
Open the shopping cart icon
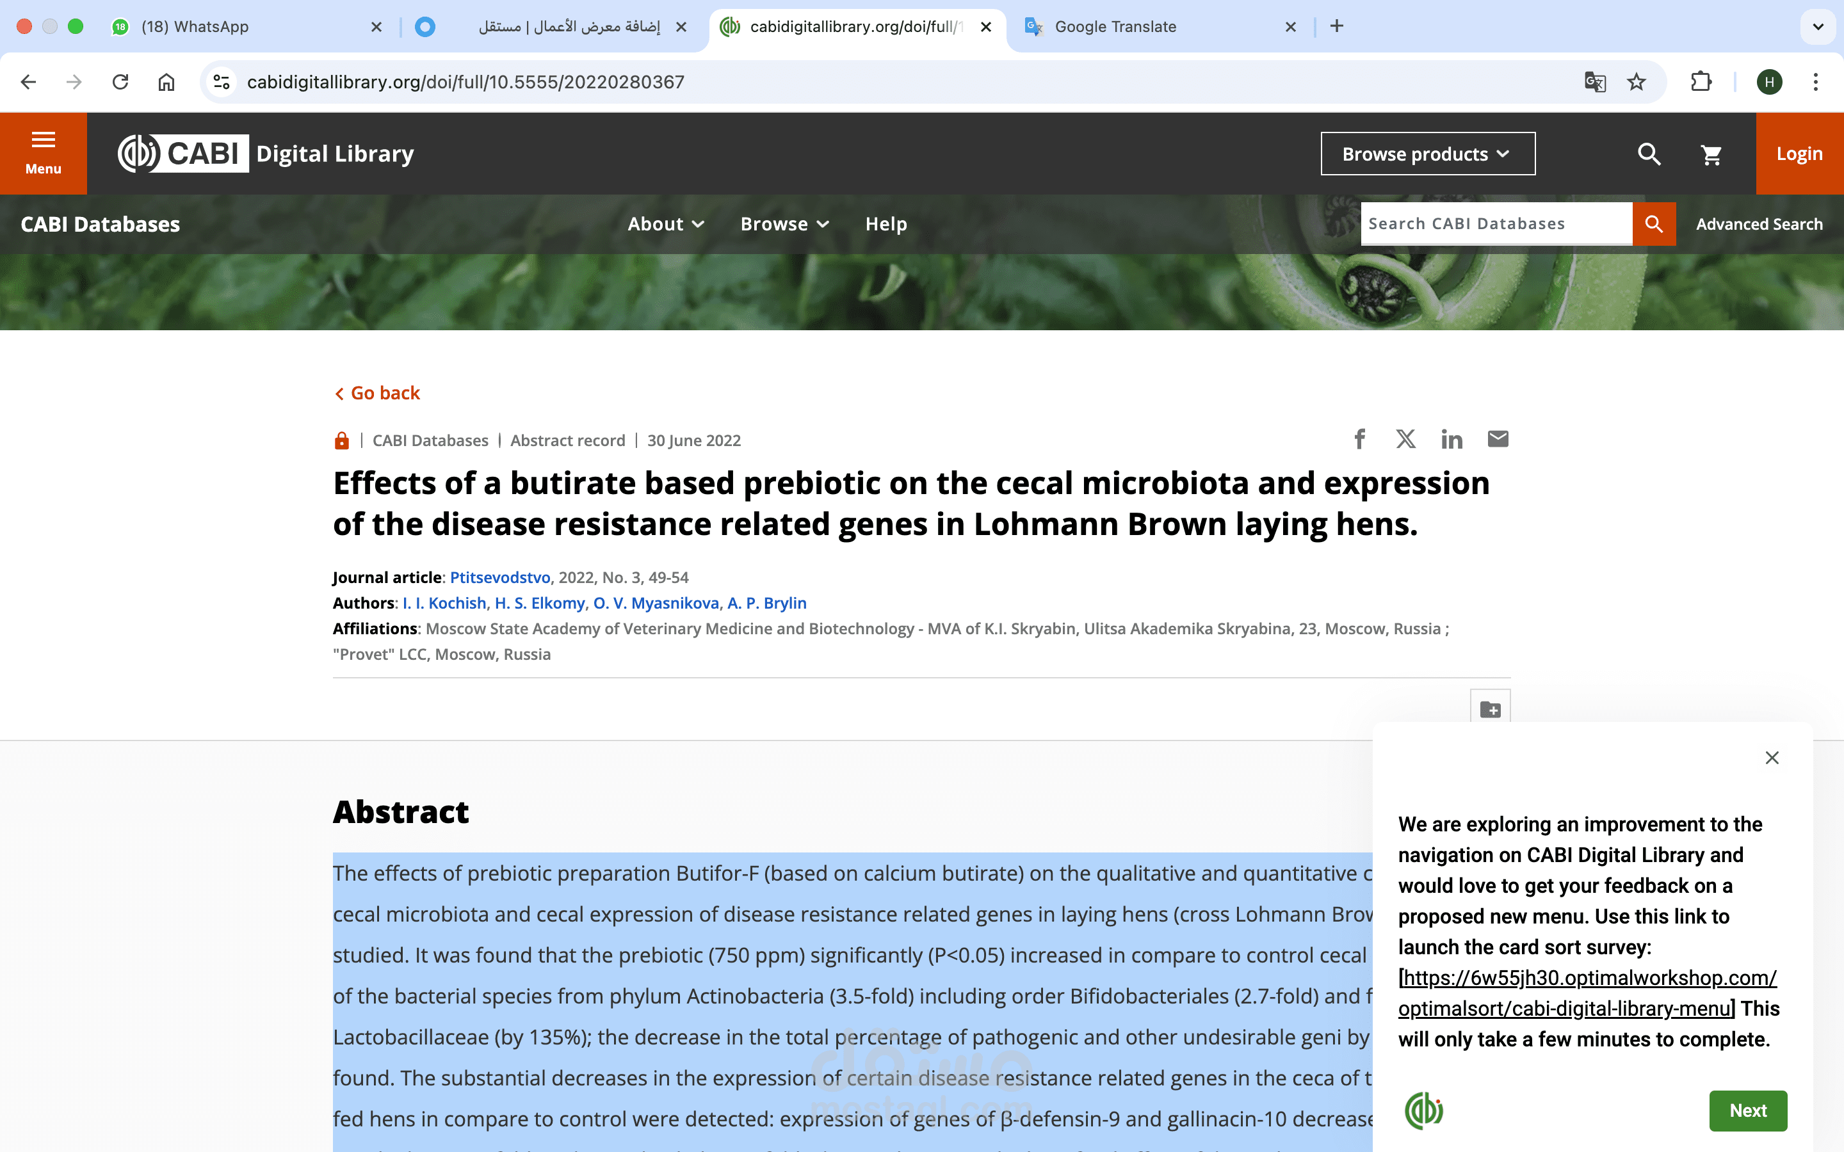click(1711, 155)
